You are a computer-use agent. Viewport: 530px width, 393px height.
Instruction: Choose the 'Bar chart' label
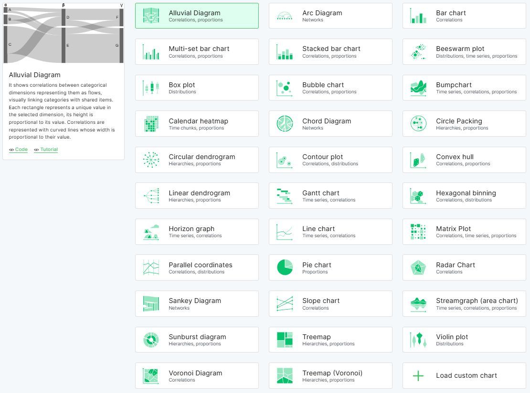(451, 13)
